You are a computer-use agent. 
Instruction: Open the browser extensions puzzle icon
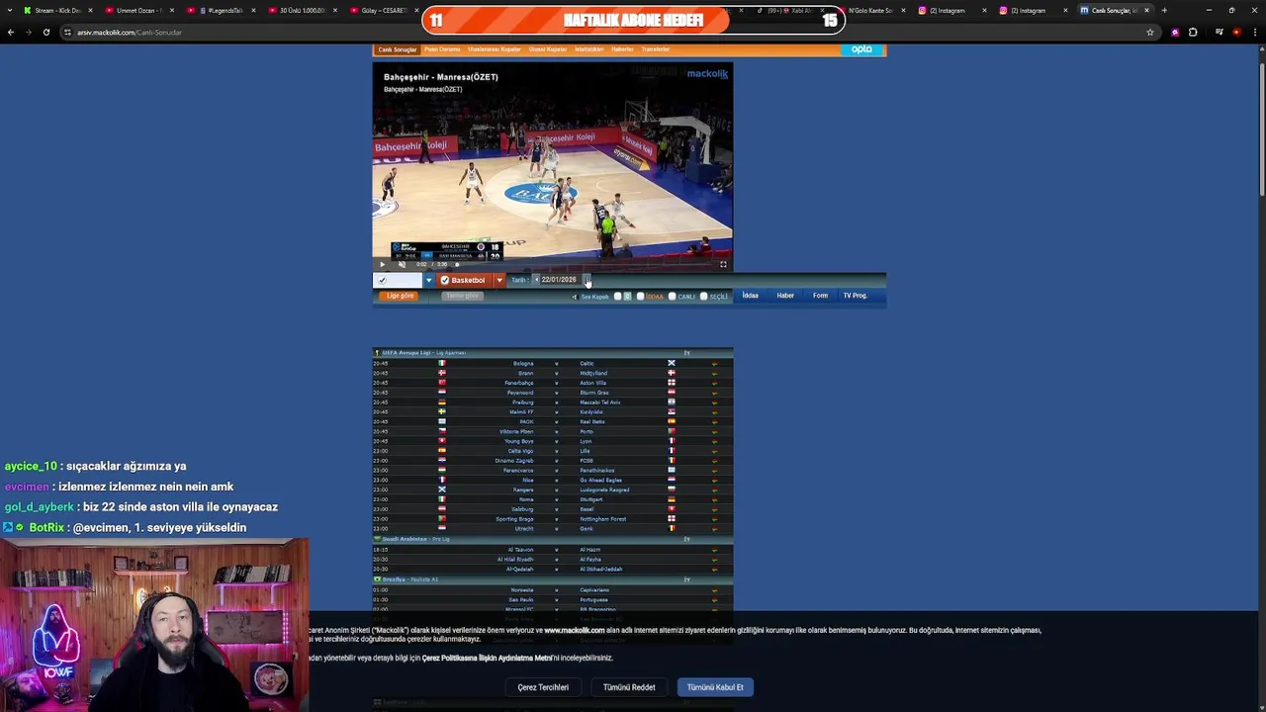1193,32
